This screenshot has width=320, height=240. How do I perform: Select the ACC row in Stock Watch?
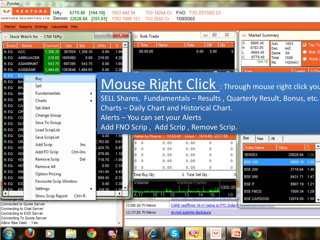click(62, 52)
